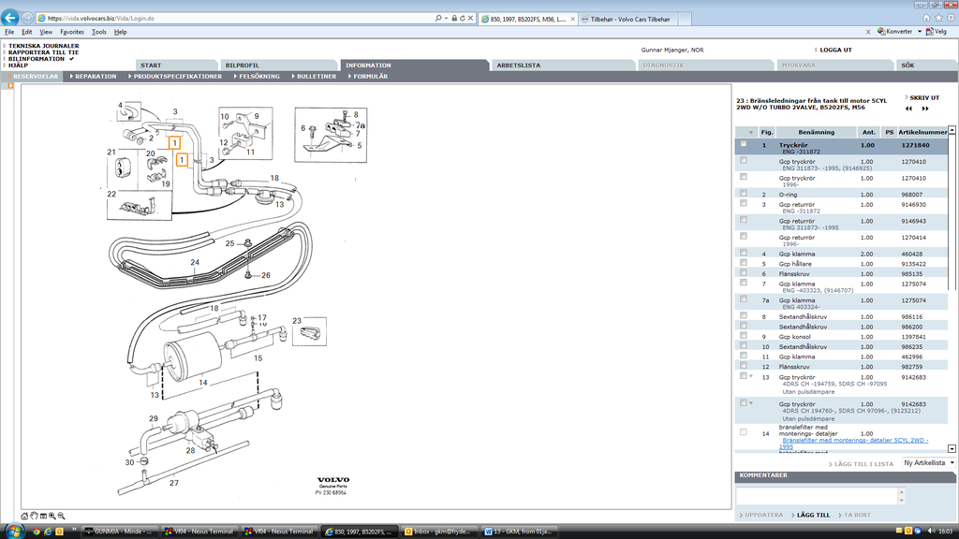
Task: Click LOGGA UT to log out
Action: [x=835, y=51]
